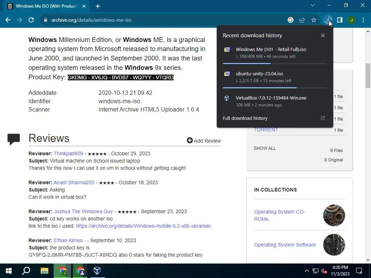
Task: Select the Windows Me ISO tab
Action: (46, 6)
